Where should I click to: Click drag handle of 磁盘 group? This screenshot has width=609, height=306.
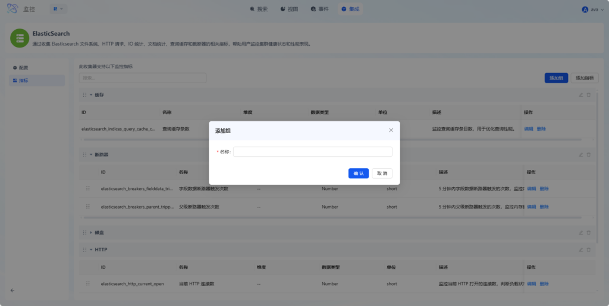(x=84, y=233)
